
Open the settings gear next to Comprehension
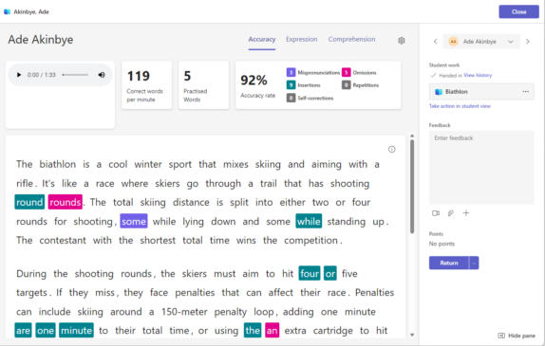click(401, 40)
